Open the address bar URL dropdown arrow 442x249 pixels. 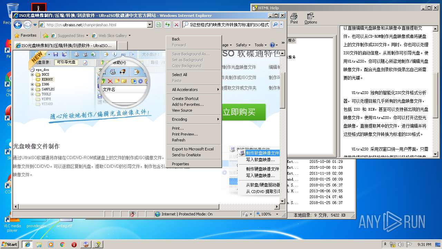[x=150, y=25]
